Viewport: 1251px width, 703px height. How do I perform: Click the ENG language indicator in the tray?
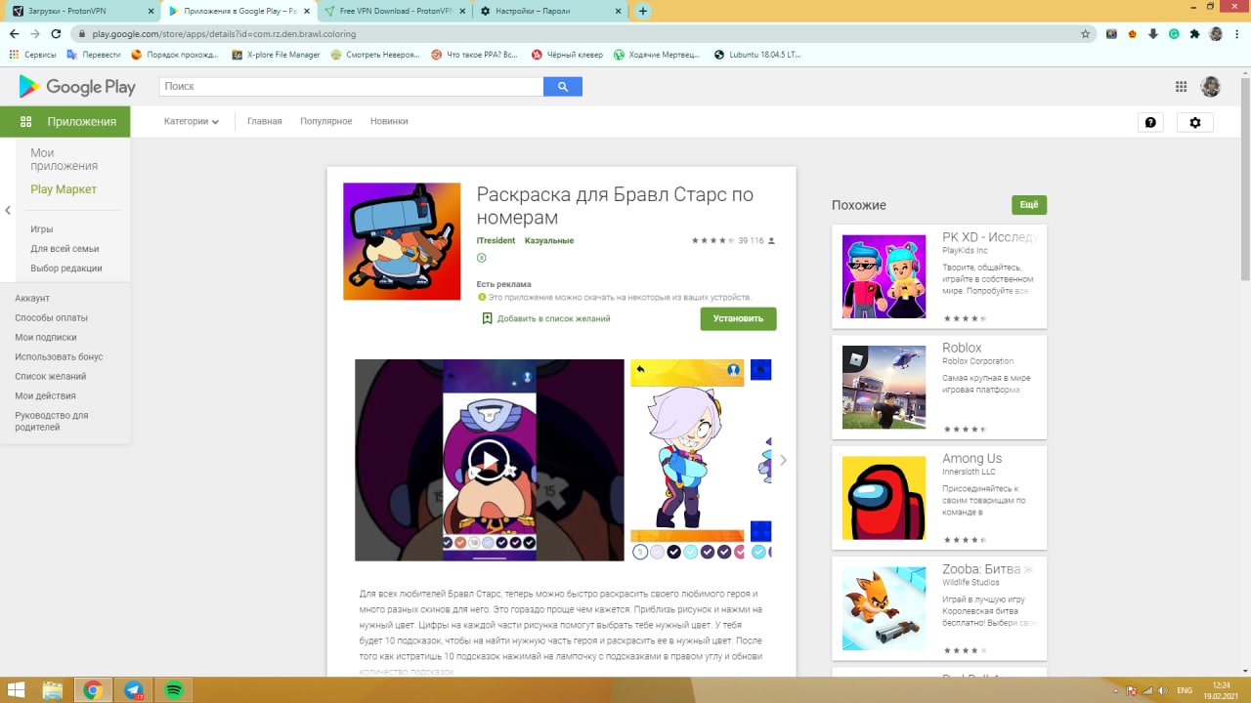pos(1185,690)
